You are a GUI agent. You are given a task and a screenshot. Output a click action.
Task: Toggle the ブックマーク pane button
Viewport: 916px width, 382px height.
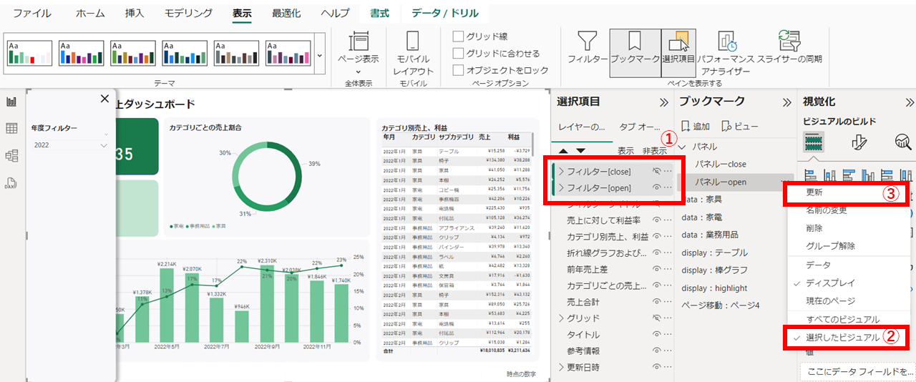pyautogui.click(x=634, y=50)
